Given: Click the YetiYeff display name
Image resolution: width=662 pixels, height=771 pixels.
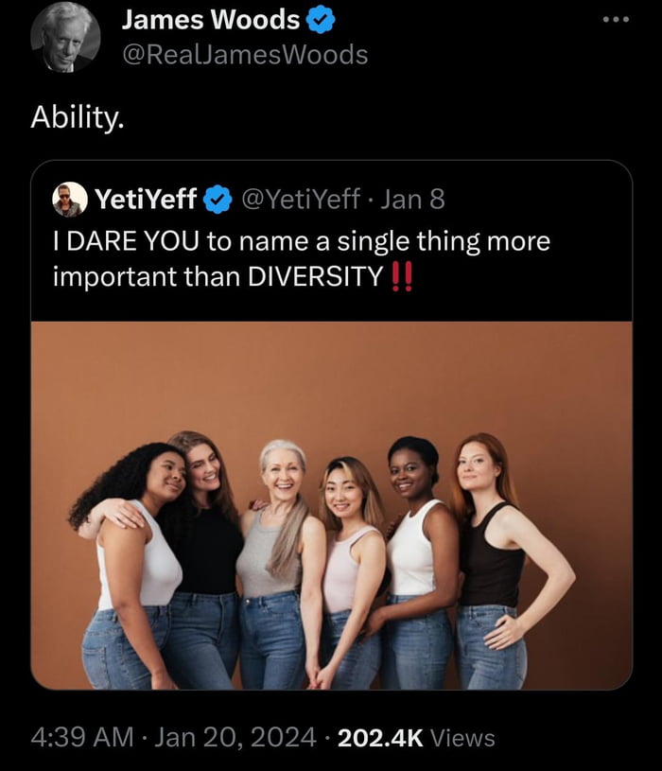Looking at the screenshot, I should pos(145,200).
